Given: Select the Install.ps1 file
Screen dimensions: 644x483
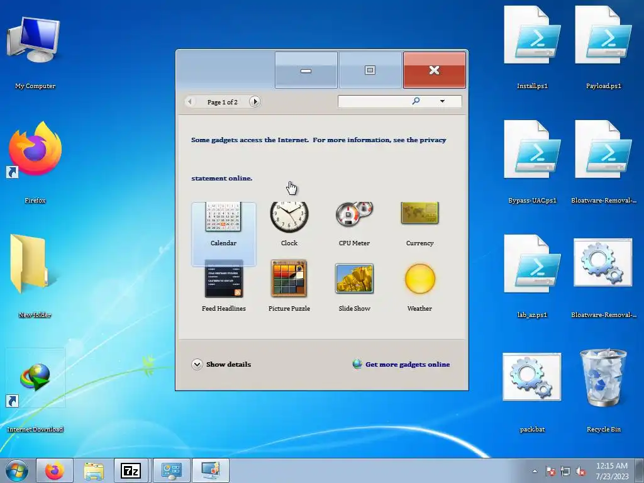Looking at the screenshot, I should pyautogui.click(x=532, y=47).
